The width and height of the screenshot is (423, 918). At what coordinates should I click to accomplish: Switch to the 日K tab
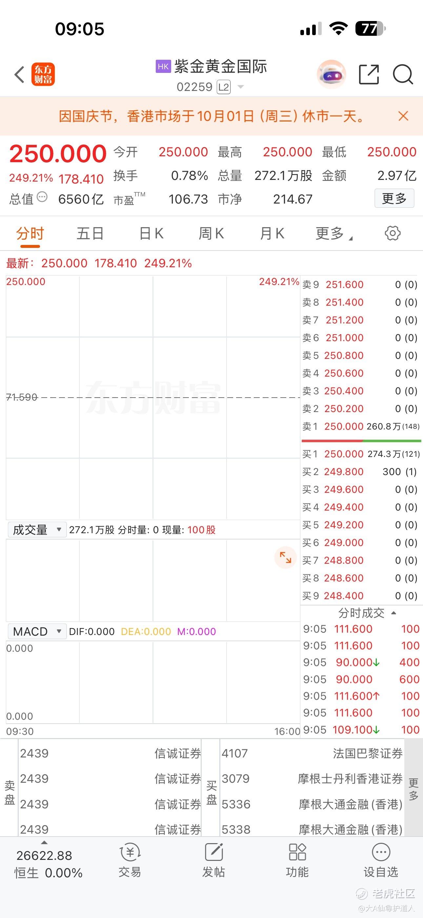click(151, 234)
